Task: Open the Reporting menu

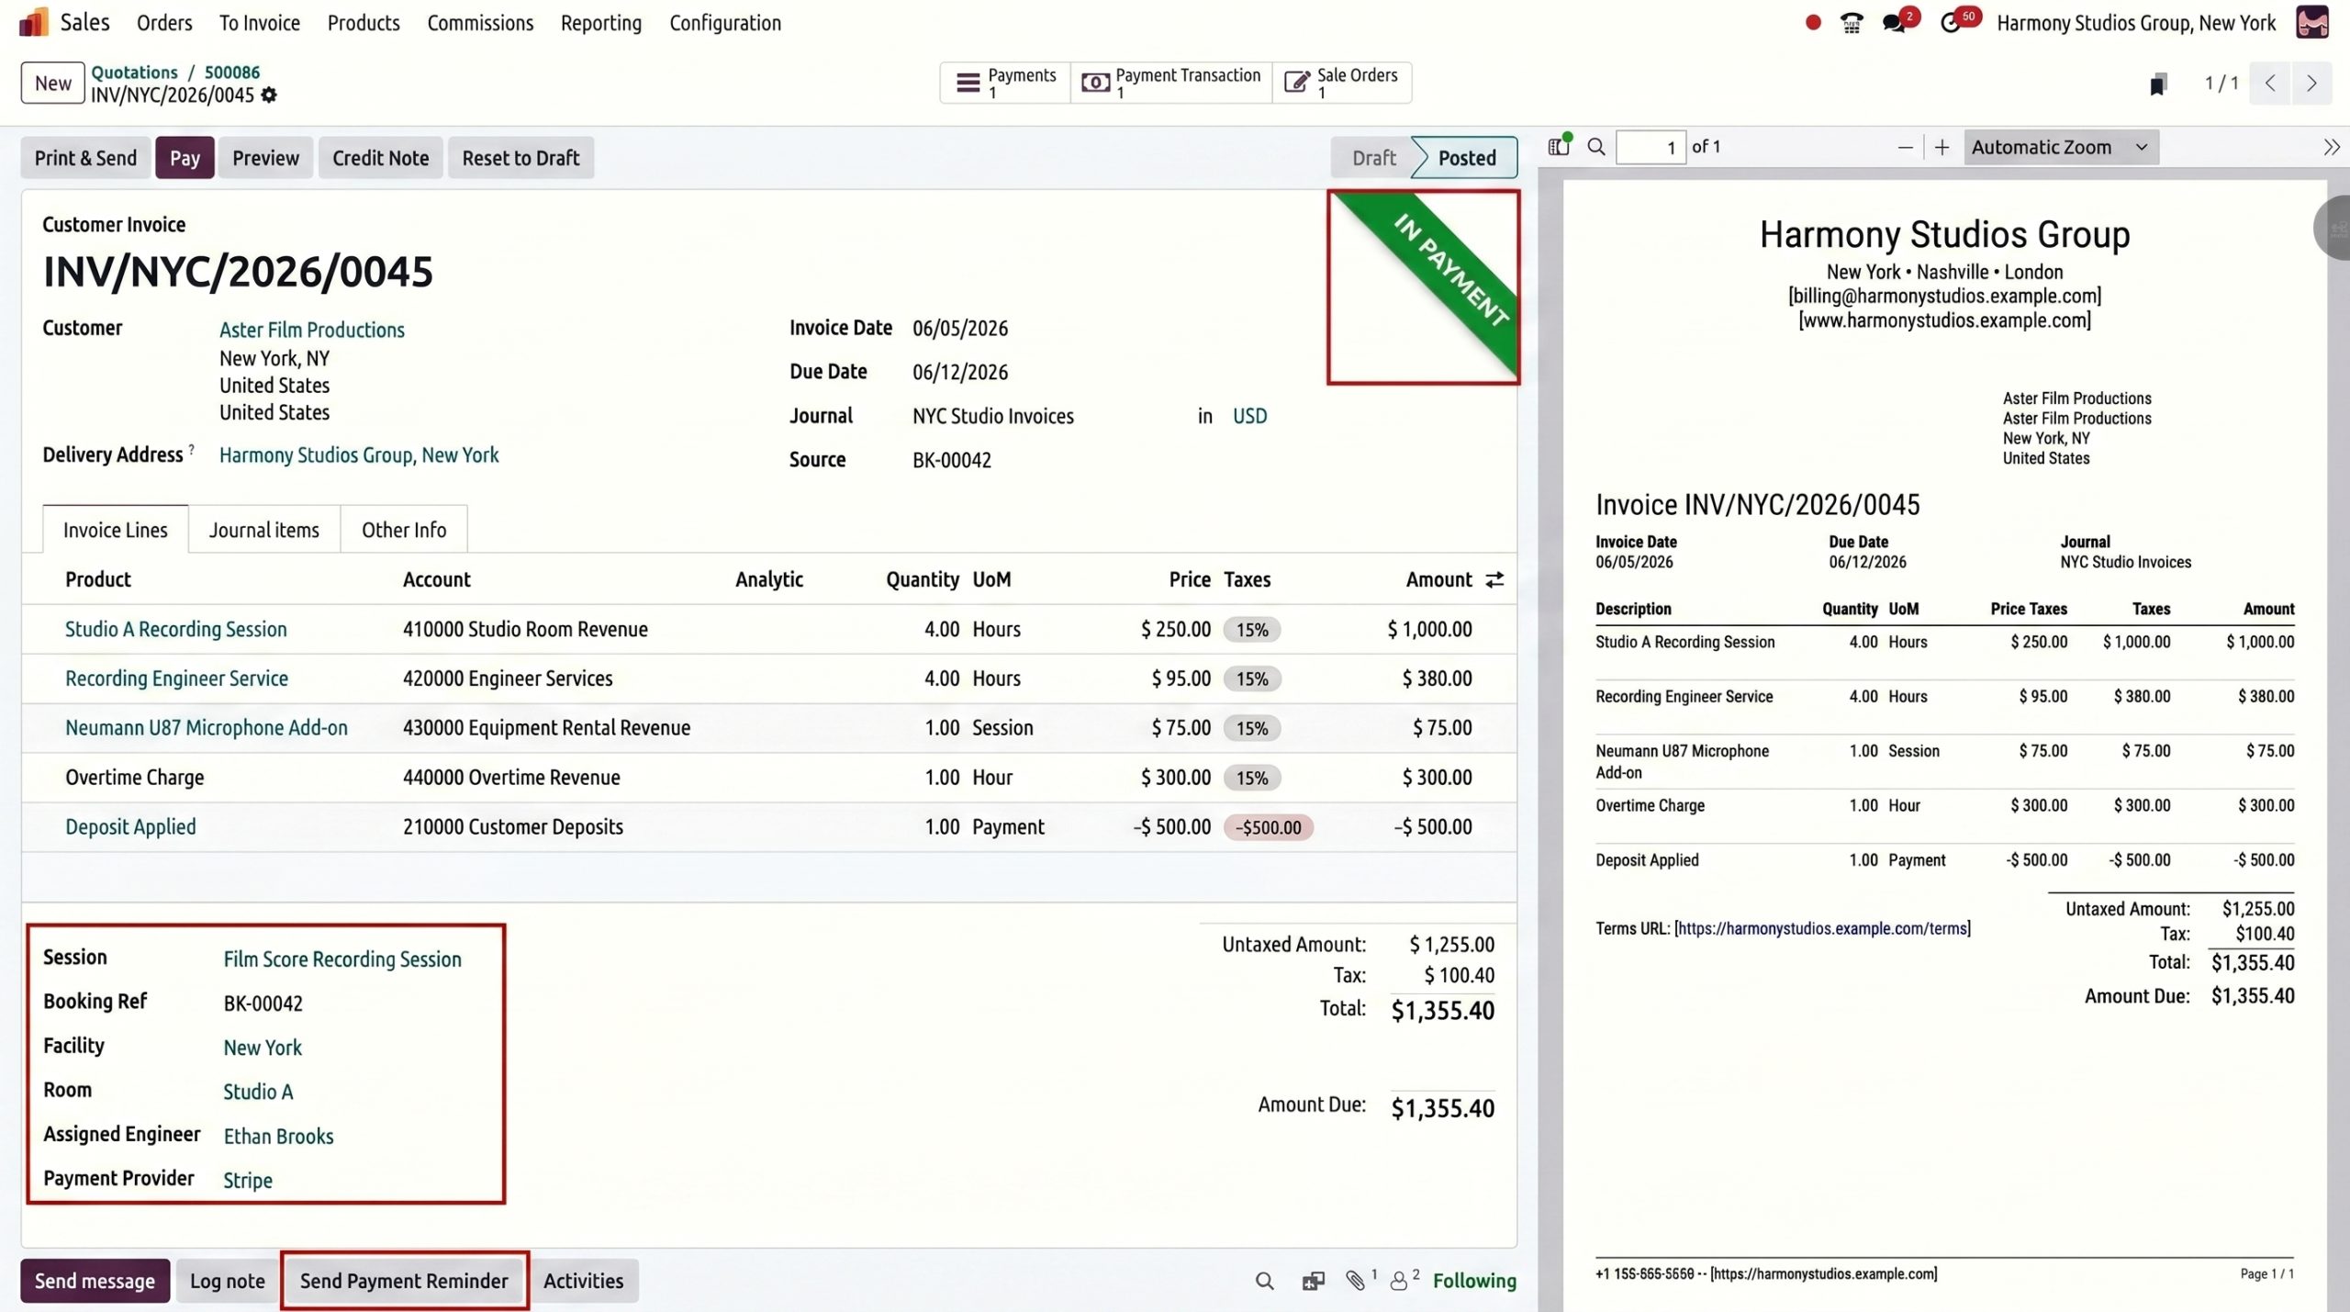Action: tap(601, 23)
